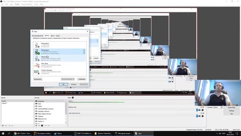Move scene up in Scenes panel
This screenshot has height=136, width=241.
(9, 126)
